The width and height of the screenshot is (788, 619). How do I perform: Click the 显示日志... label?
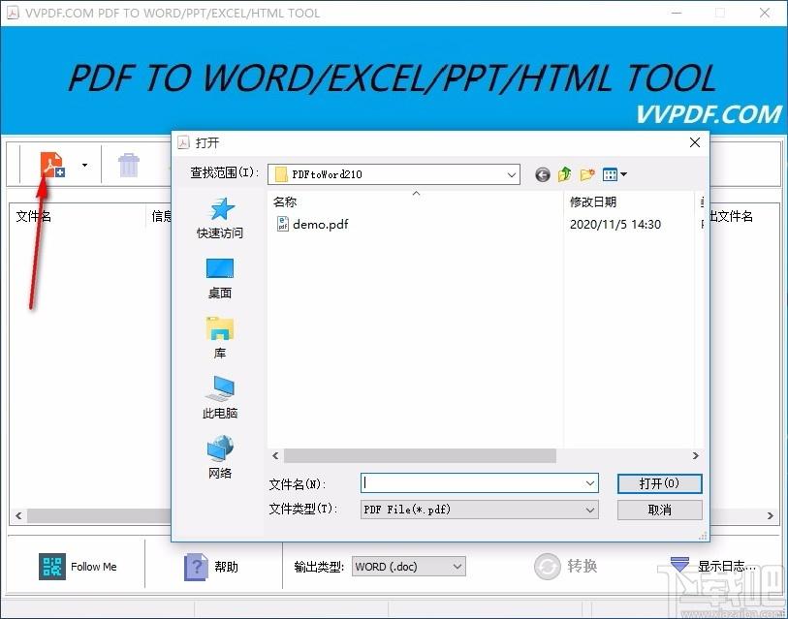click(726, 567)
